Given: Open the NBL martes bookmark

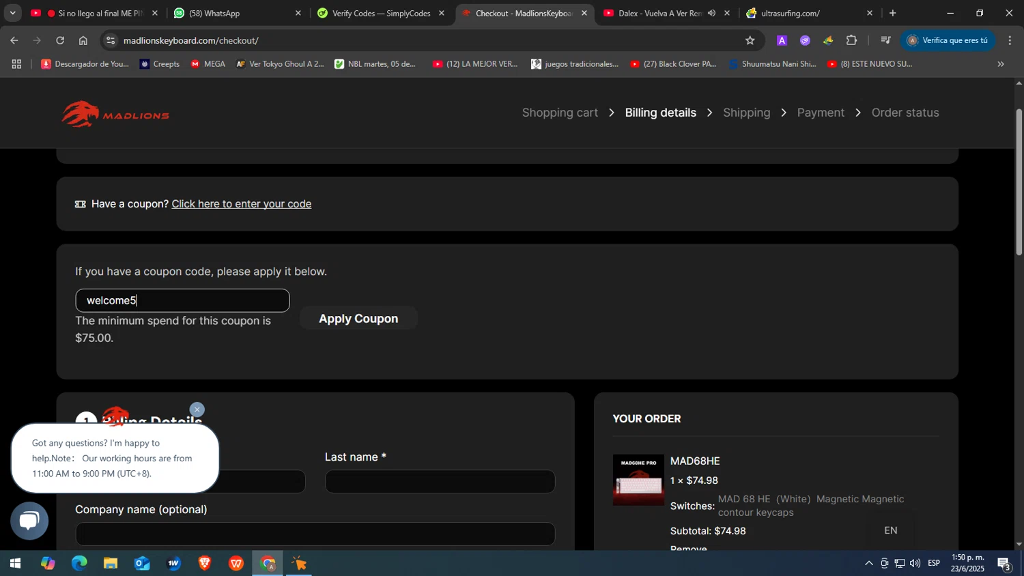Looking at the screenshot, I should 375,64.
